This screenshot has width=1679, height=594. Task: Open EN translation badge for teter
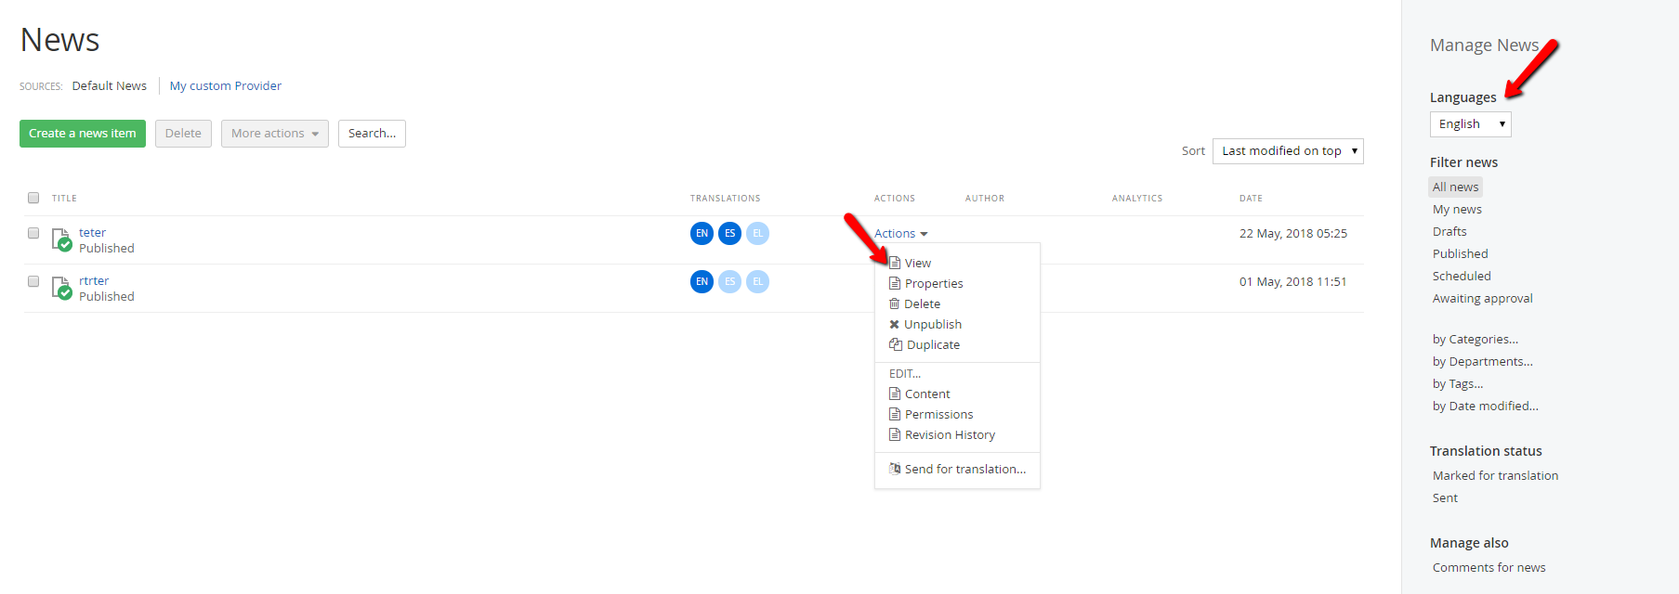(x=702, y=233)
